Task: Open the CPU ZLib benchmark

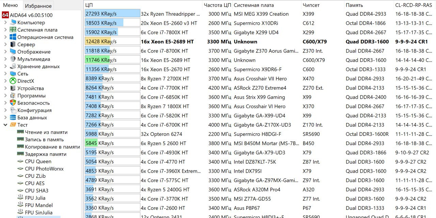Action: [x=35, y=176]
